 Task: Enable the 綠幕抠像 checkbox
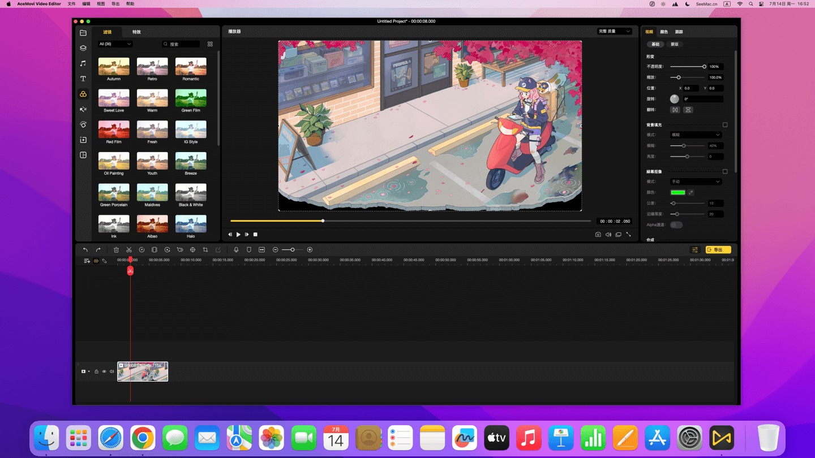tap(725, 171)
